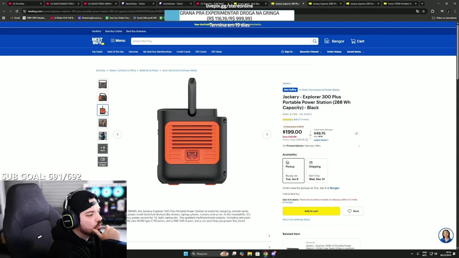The image size is (459, 258).
Task: Bookmark this page with star icon
Action: pos(423,11)
